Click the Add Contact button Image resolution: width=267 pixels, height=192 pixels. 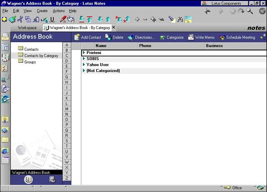coord(88,37)
